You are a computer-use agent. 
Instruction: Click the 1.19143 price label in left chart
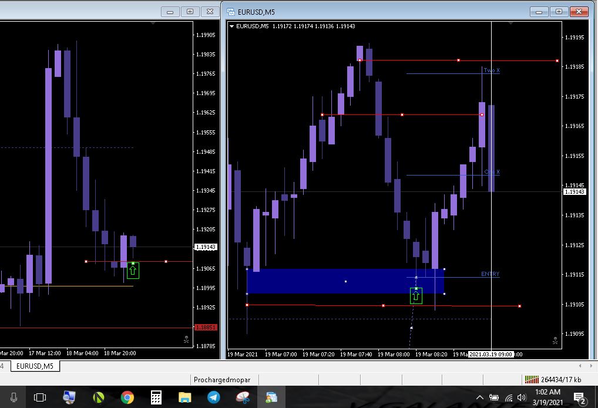coord(206,247)
